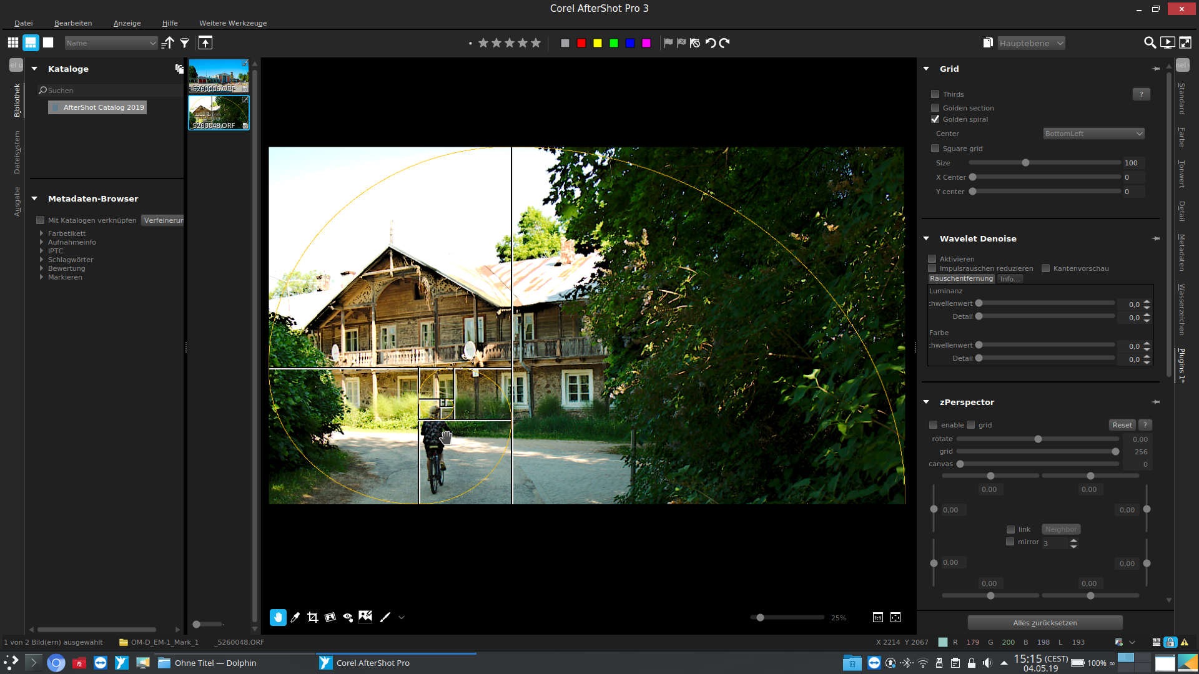Adjust the zoom level slider
Image resolution: width=1199 pixels, height=674 pixels.
click(760, 617)
